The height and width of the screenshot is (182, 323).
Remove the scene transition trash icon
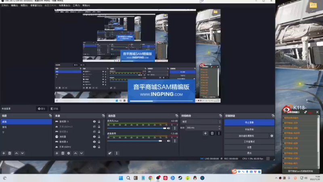click(212, 133)
